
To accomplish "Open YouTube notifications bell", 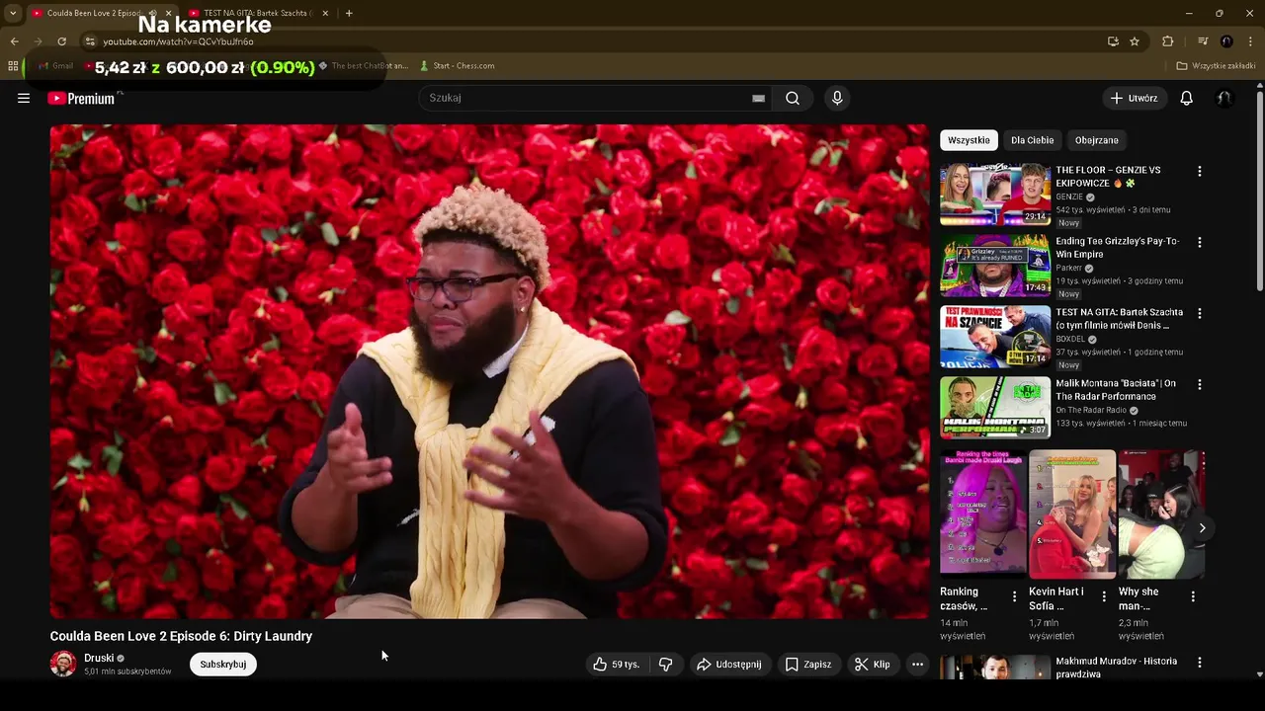I will 1187,98.
